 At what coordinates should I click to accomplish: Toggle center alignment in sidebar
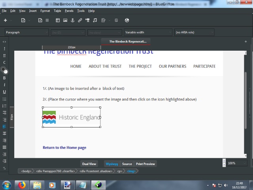pyautogui.click(x=4, y=133)
